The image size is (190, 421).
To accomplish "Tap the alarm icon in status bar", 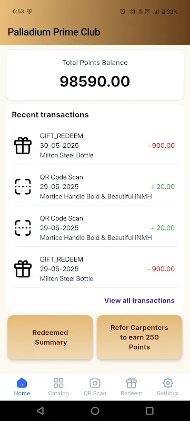I will pos(123,11).
